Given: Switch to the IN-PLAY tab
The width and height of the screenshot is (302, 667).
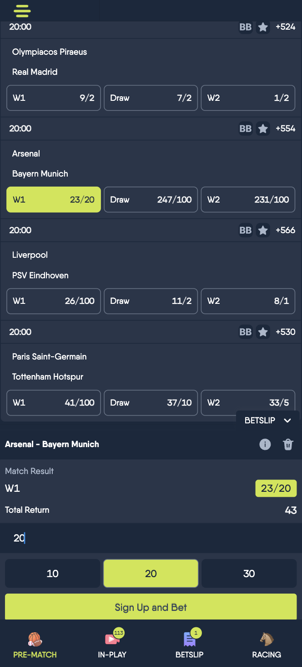Looking at the screenshot, I should 112,643.
